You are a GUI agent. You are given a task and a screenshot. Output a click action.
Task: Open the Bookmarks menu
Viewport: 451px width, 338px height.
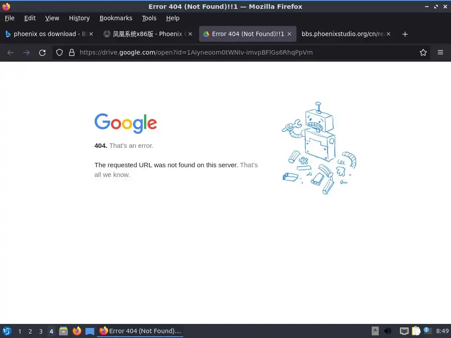116,18
